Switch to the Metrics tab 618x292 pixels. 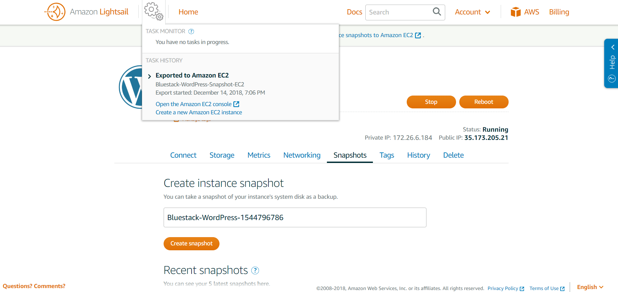pyautogui.click(x=259, y=155)
